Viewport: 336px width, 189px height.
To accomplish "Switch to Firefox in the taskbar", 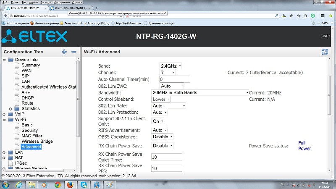I will (x=70, y=185).
